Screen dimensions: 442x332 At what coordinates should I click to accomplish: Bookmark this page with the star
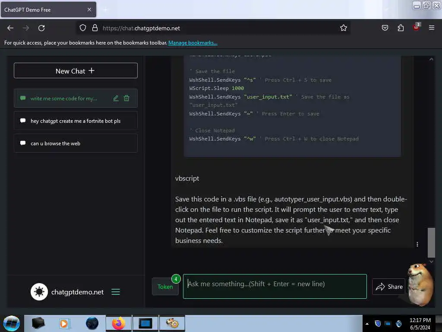point(343,28)
